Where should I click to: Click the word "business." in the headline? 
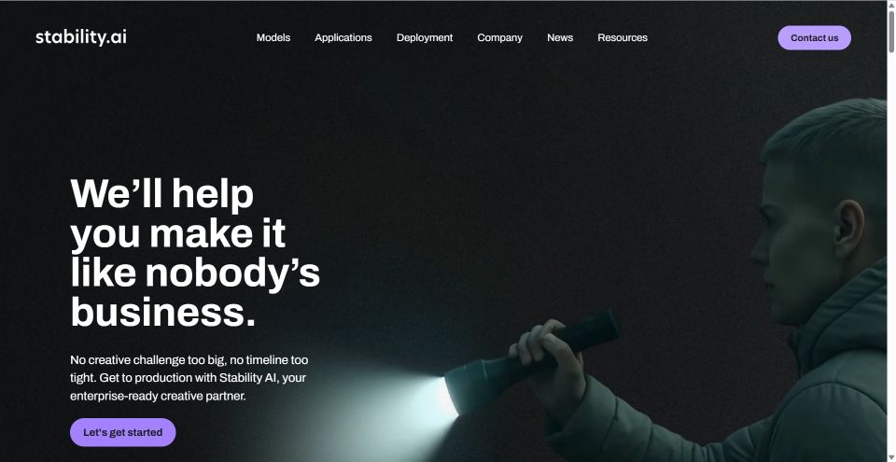(x=162, y=313)
